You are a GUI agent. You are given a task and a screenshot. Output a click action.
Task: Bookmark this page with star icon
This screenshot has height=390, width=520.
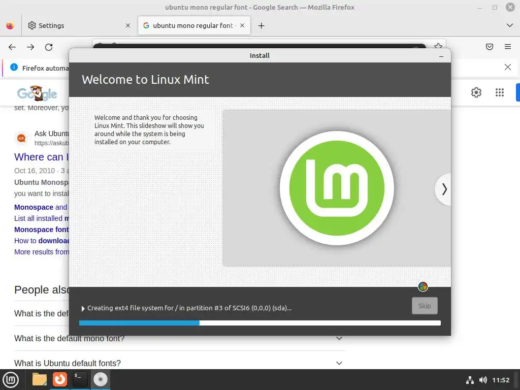click(x=438, y=46)
